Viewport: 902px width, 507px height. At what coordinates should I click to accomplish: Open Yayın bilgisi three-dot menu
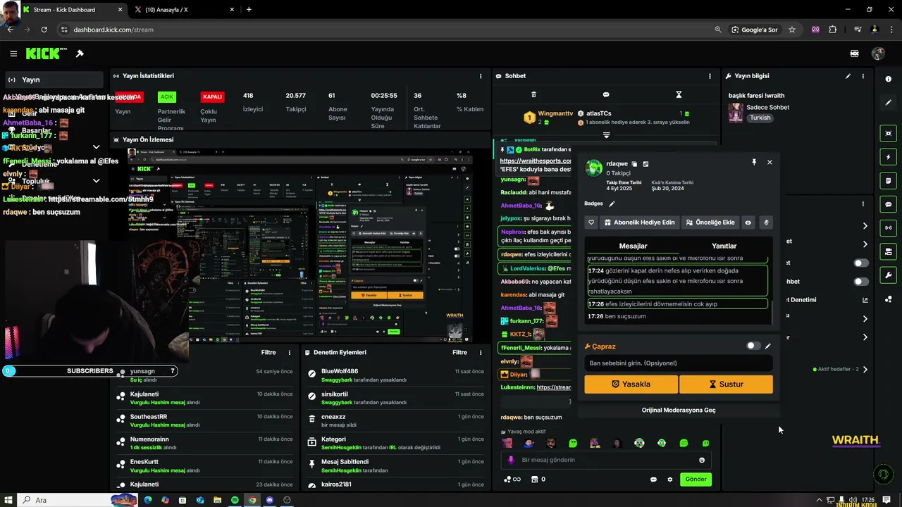(863, 76)
